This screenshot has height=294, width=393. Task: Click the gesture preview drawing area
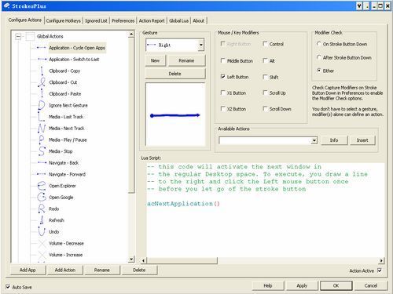(x=175, y=114)
